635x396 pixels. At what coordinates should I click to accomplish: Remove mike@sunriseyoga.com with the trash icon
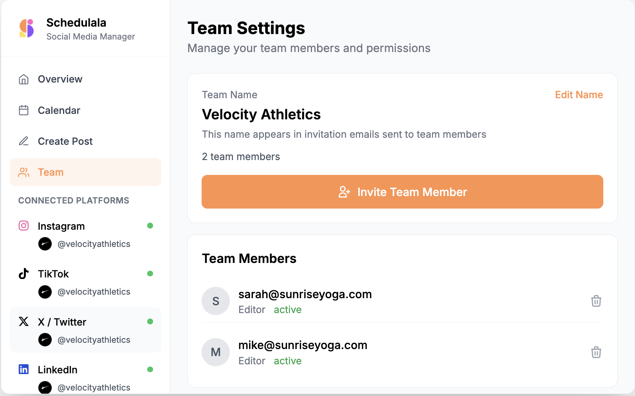[x=596, y=352]
